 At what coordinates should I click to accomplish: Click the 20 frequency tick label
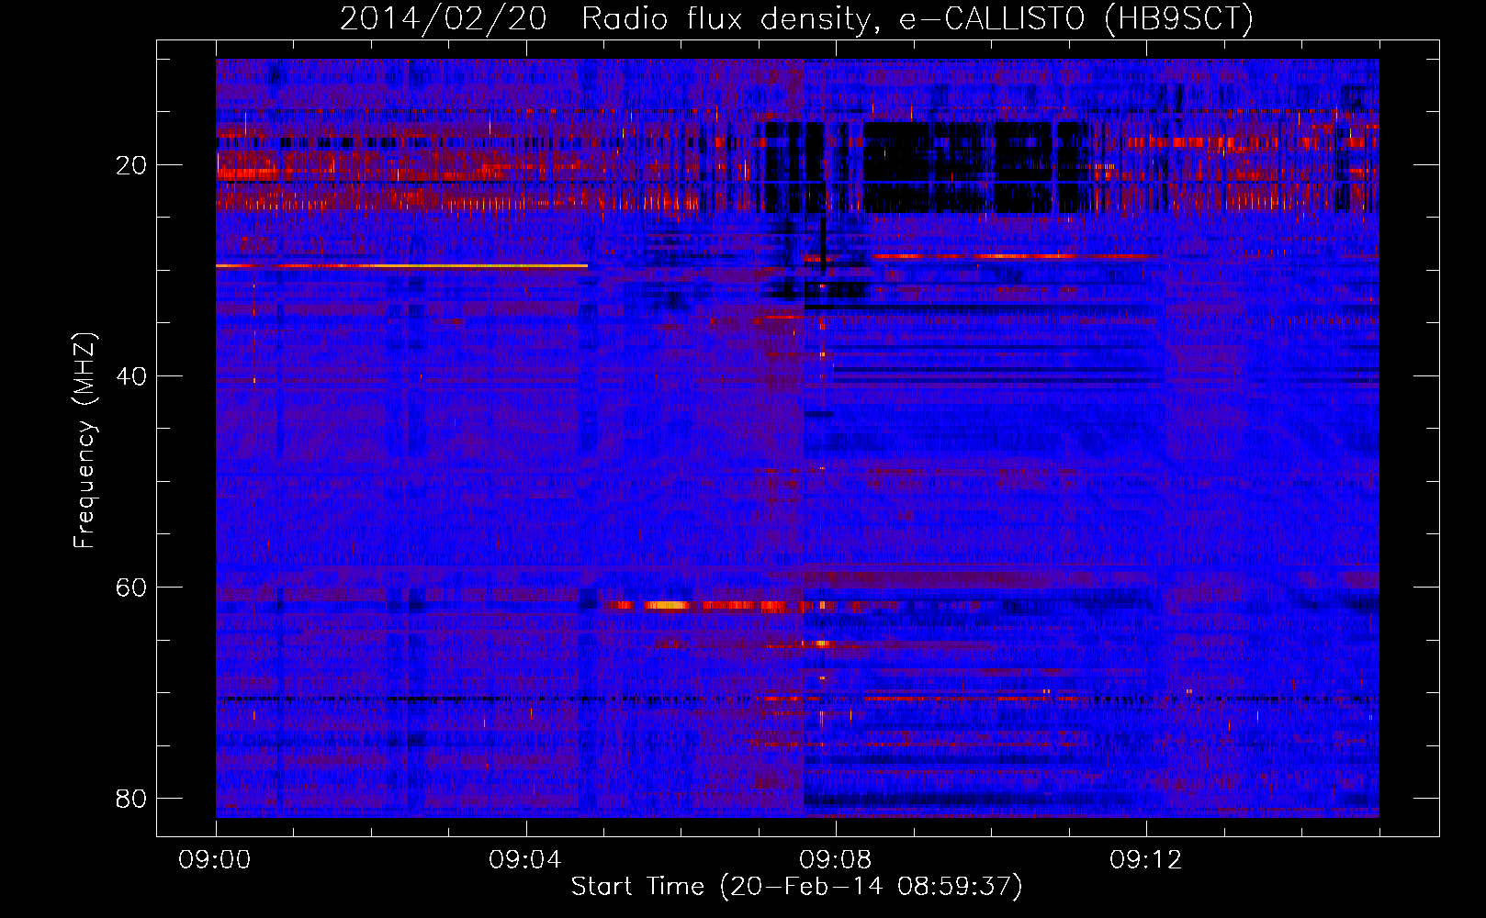[131, 165]
